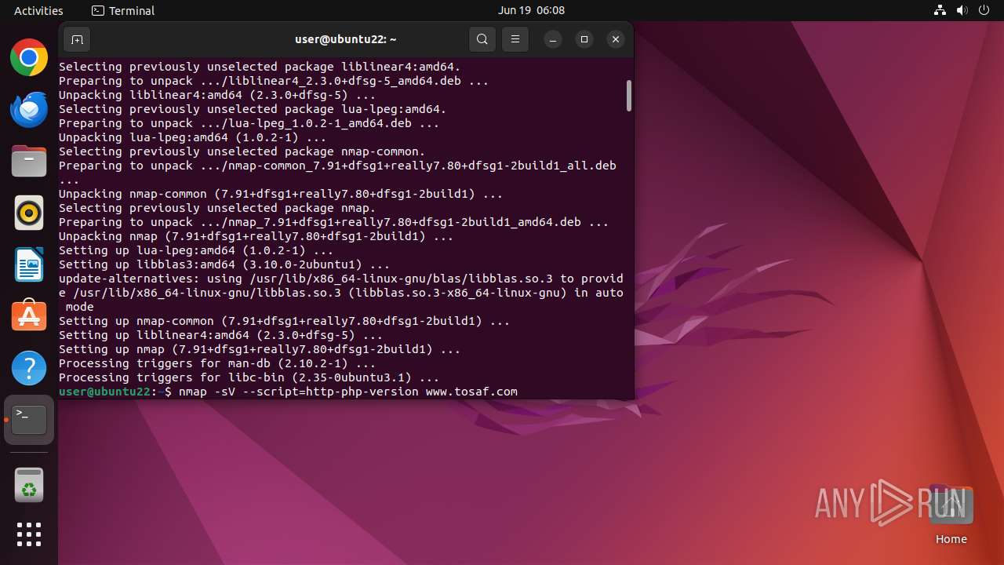Screen dimensions: 1004x565
Task: Open LibreOffice Writer from the dock
Action: coord(29,264)
